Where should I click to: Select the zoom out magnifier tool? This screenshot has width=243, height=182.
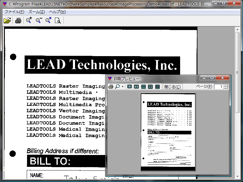[38, 21]
